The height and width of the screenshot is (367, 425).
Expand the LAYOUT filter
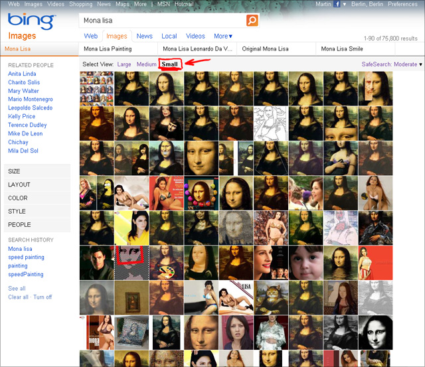pos(37,184)
